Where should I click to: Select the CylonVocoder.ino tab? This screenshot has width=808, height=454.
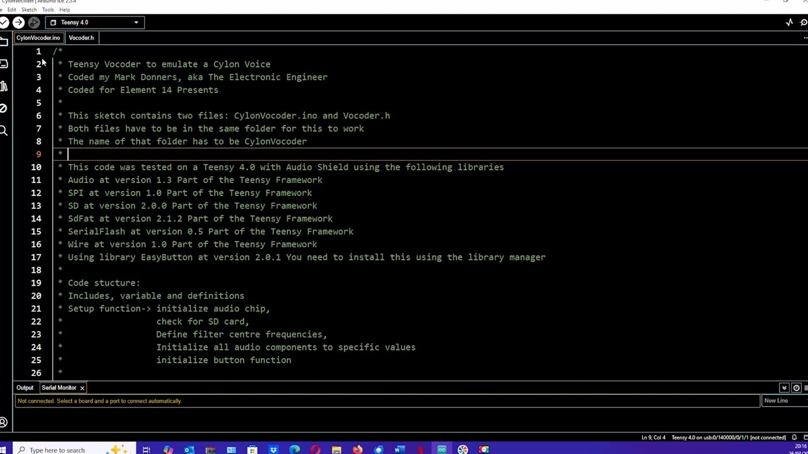[38, 38]
